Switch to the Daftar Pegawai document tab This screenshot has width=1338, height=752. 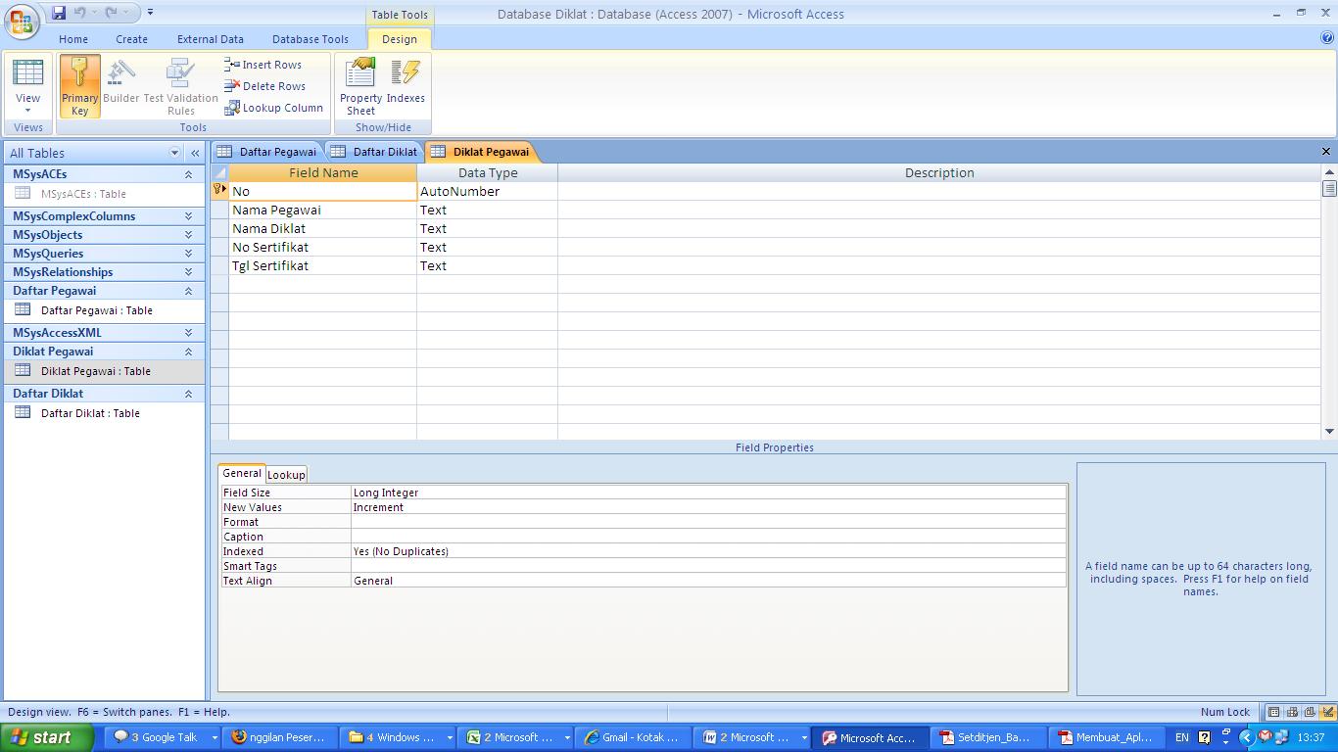267,152
